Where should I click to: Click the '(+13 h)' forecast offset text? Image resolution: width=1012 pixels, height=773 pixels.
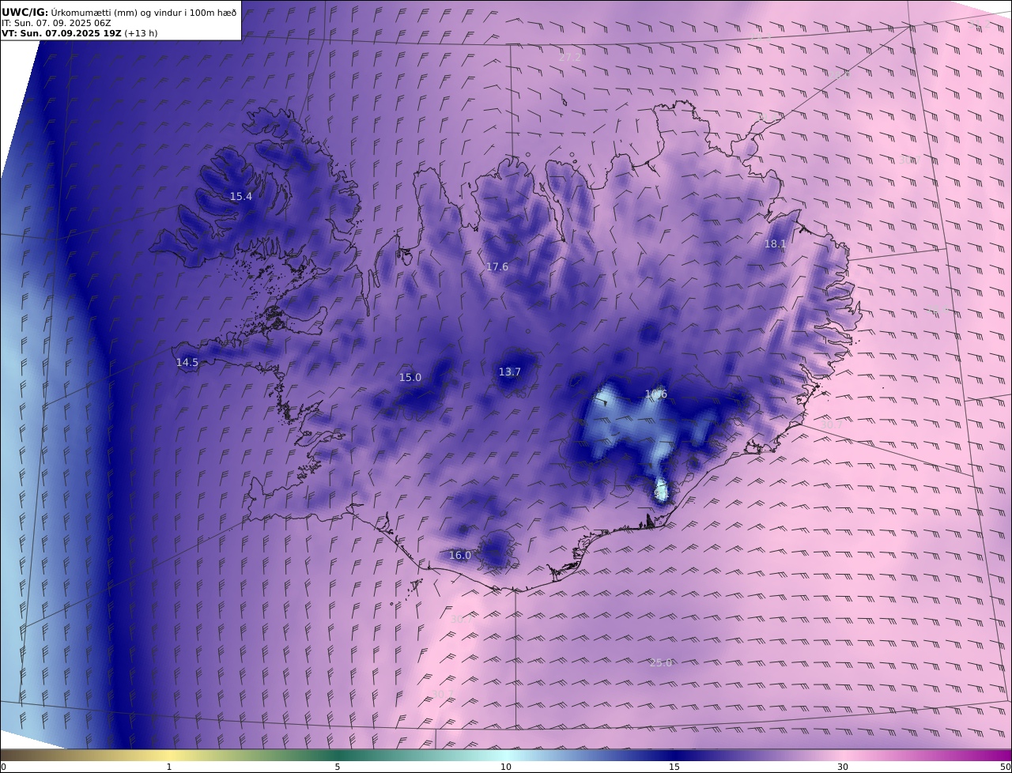(141, 33)
